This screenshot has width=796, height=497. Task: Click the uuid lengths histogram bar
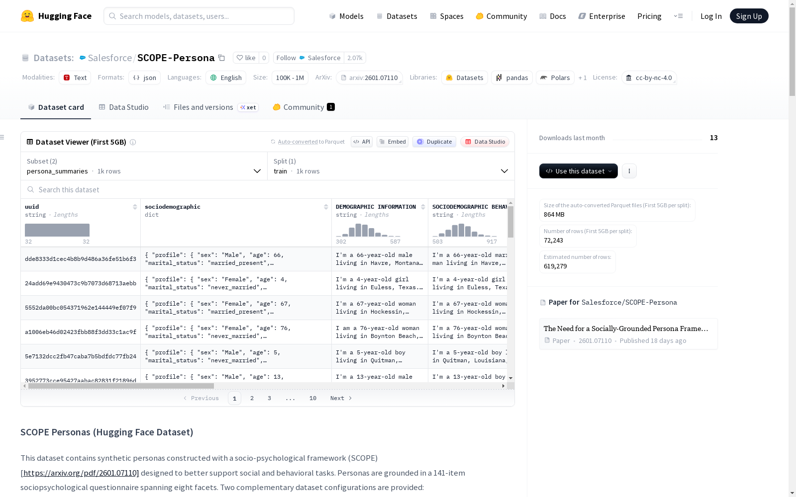tap(57, 230)
